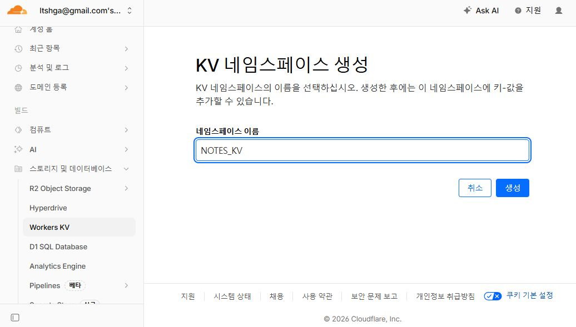Open D1 SQL Database
Viewport: 576px width, 327px height.
[58, 246]
